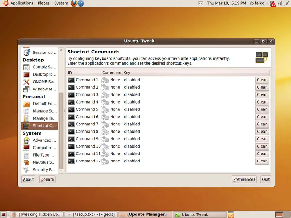Screen dimensions: 291x218
Task: Click the Desktop Icon settings icon
Action: pos(26,74)
